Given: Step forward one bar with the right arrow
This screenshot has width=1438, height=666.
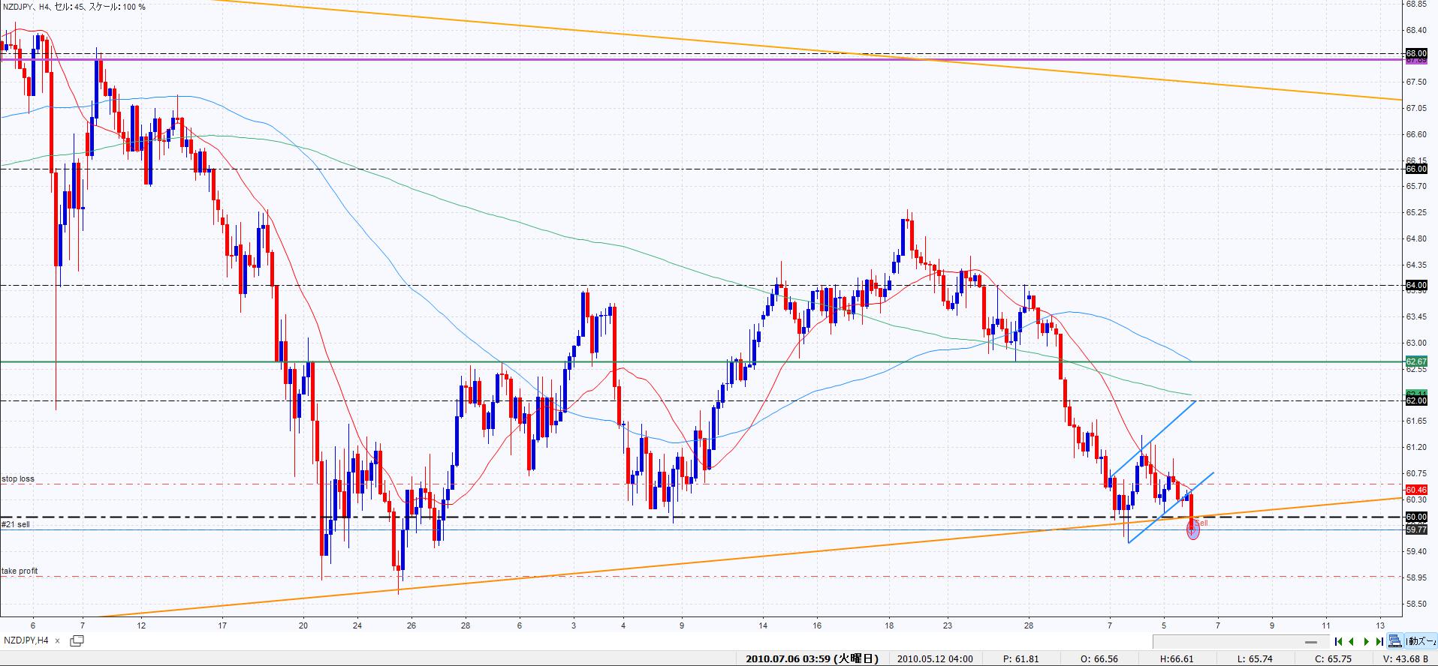Looking at the screenshot, I should pos(1366,641).
